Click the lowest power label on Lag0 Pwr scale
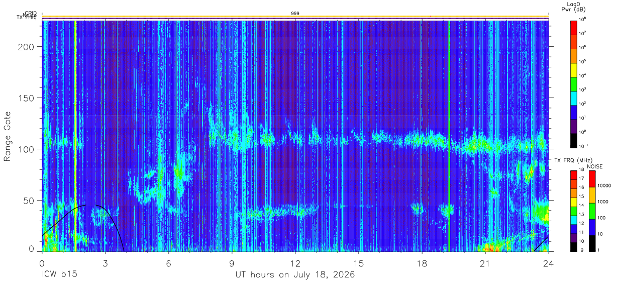The width and height of the screenshot is (617, 285). (583, 146)
